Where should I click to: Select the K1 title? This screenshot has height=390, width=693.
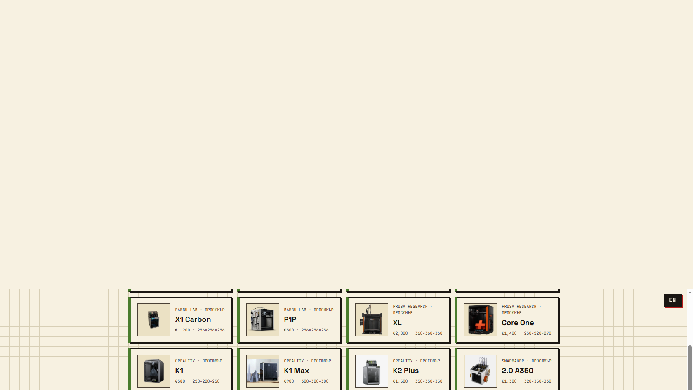point(179,371)
